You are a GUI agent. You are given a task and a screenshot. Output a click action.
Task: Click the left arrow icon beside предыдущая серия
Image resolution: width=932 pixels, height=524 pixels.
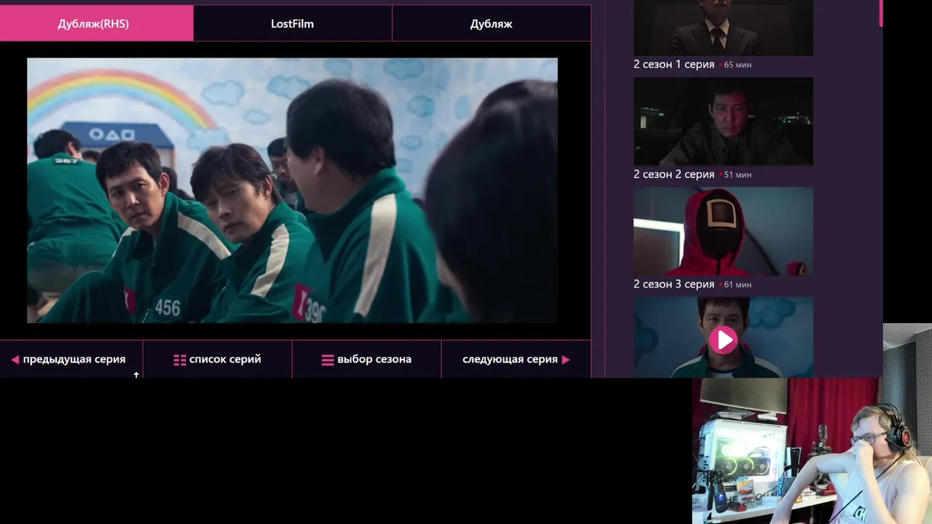tap(15, 360)
